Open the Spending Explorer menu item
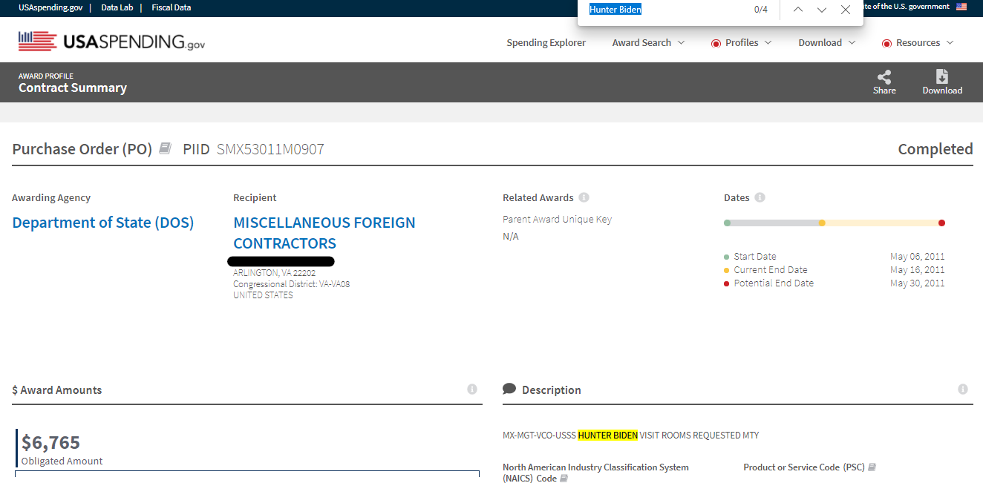The width and height of the screenshot is (983, 483). [x=546, y=42]
